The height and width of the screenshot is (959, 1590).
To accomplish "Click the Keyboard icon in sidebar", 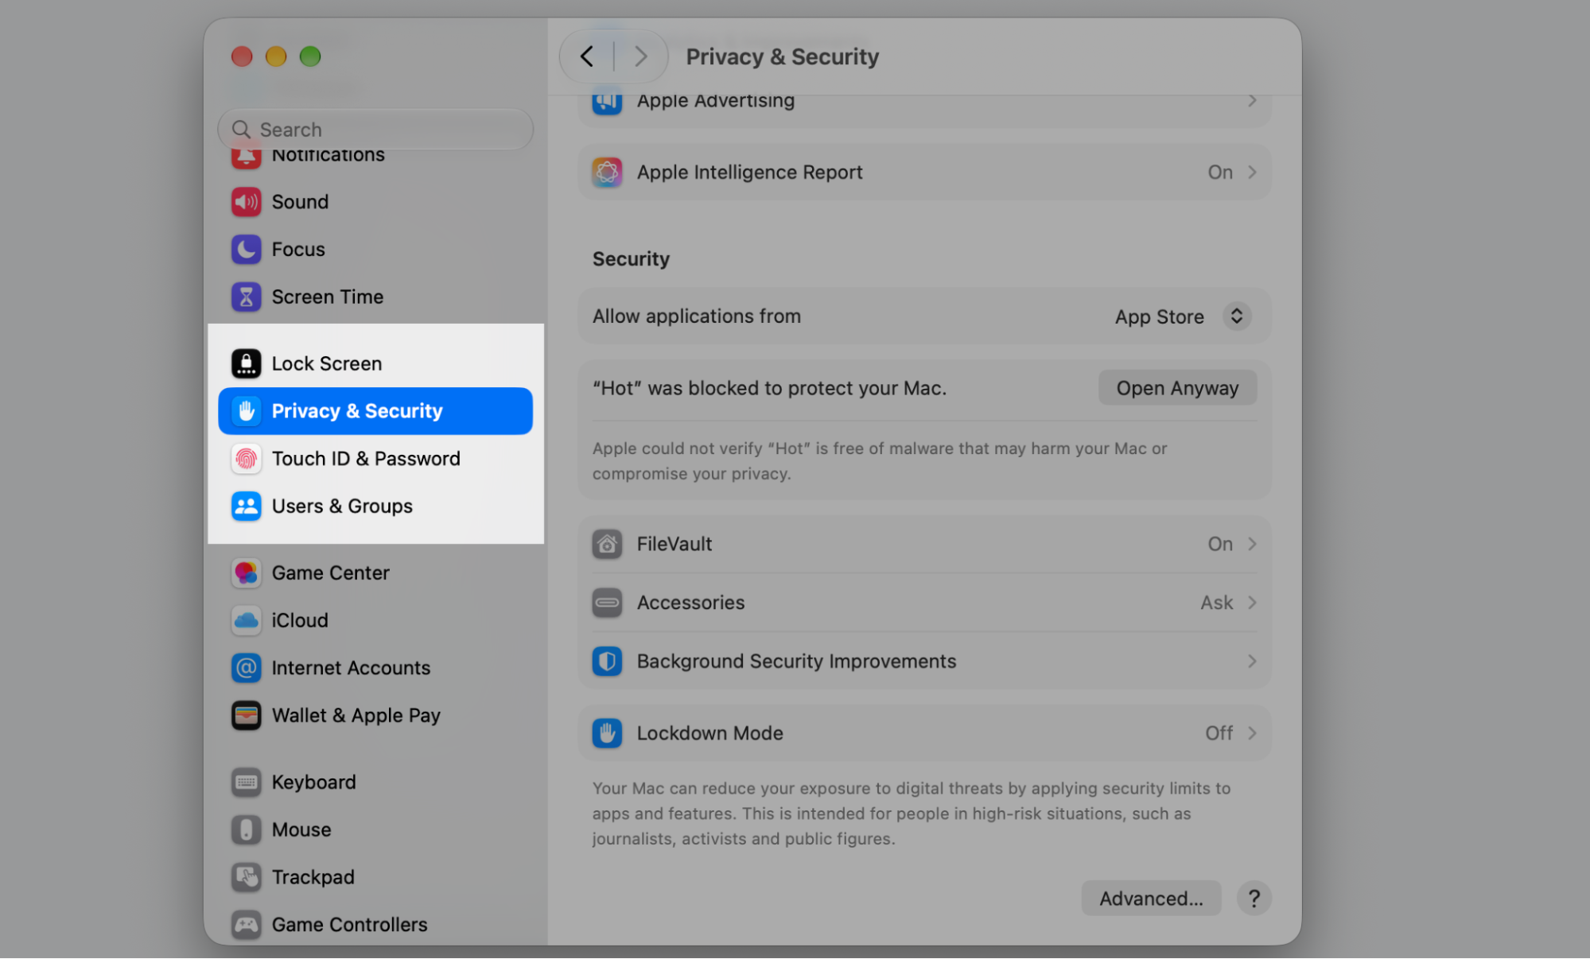I will pos(246,782).
